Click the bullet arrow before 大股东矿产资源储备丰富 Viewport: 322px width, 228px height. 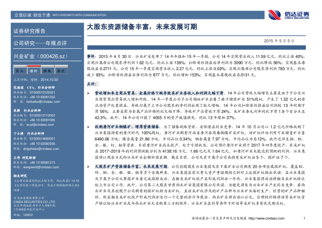tap(88, 167)
